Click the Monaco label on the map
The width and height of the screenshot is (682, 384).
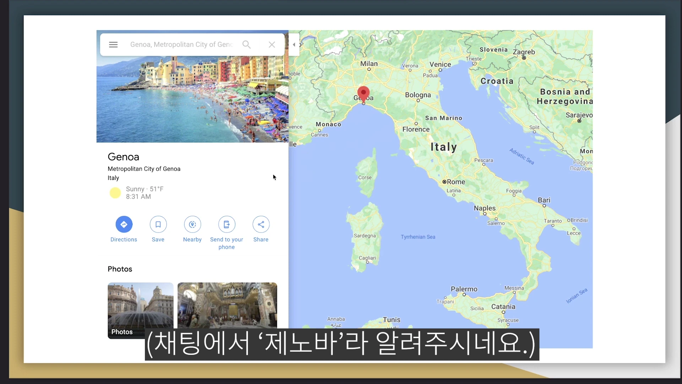[x=329, y=124]
